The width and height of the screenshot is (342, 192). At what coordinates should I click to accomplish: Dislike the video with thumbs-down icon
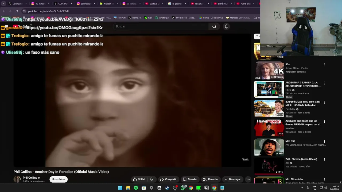click(151, 179)
